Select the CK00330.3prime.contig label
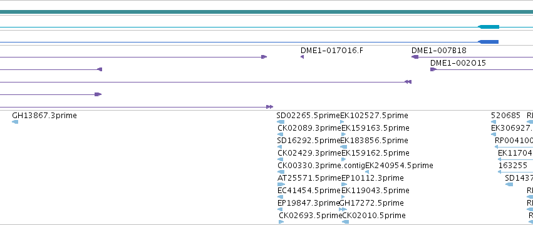This screenshot has width=533, height=225. pyautogui.click(x=321, y=165)
